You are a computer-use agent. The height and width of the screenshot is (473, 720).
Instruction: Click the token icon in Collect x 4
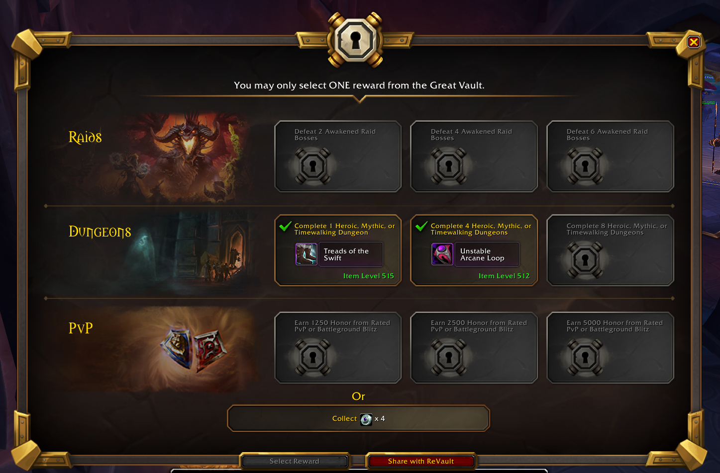tap(366, 419)
